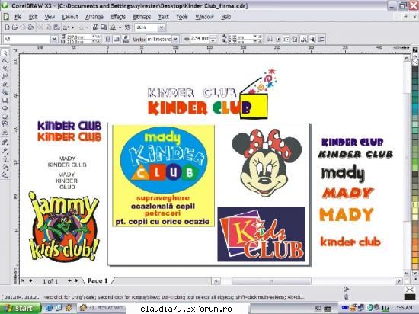Switch page orientation to Portrait
This screenshot has width=419, height=314.
tap(108, 40)
